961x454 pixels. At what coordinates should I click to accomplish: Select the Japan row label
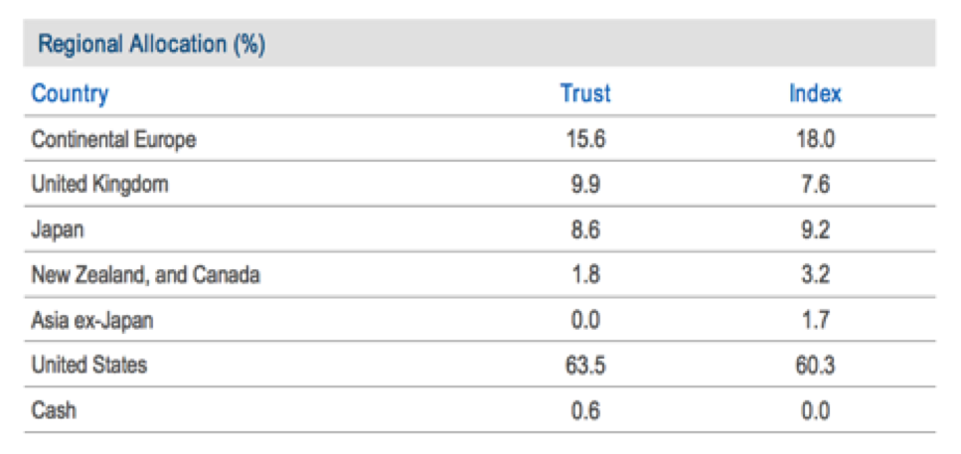point(58,229)
